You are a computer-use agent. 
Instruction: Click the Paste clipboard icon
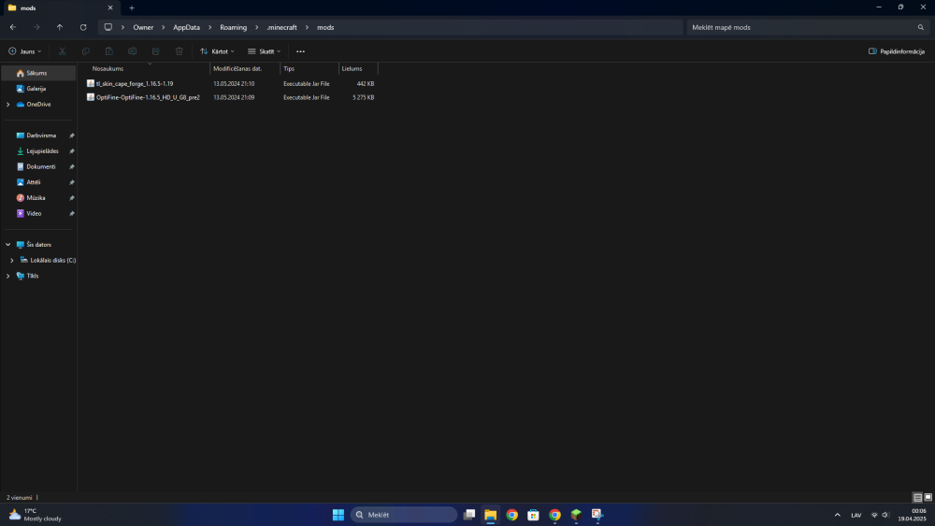[x=109, y=51]
